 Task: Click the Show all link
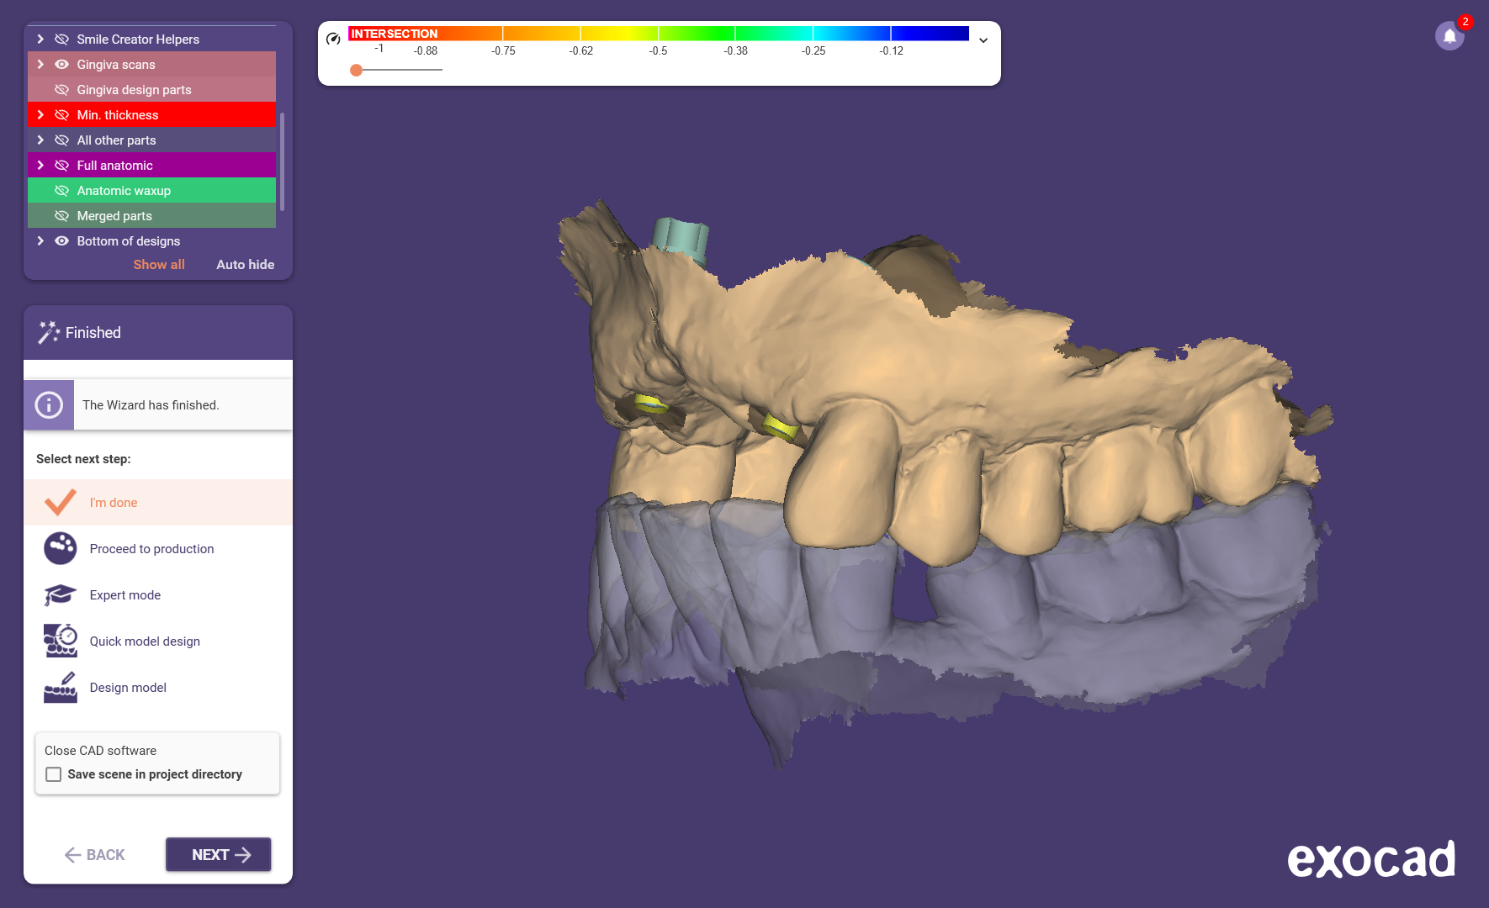(158, 265)
